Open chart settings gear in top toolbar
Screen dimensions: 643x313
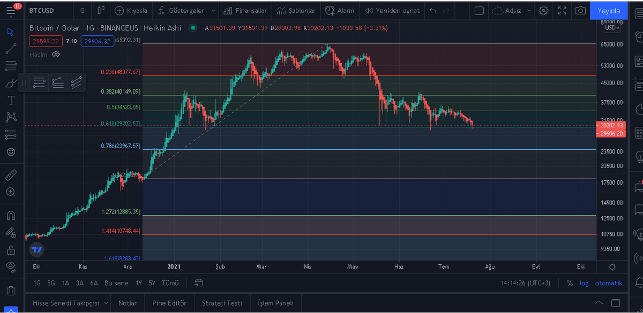(x=544, y=10)
